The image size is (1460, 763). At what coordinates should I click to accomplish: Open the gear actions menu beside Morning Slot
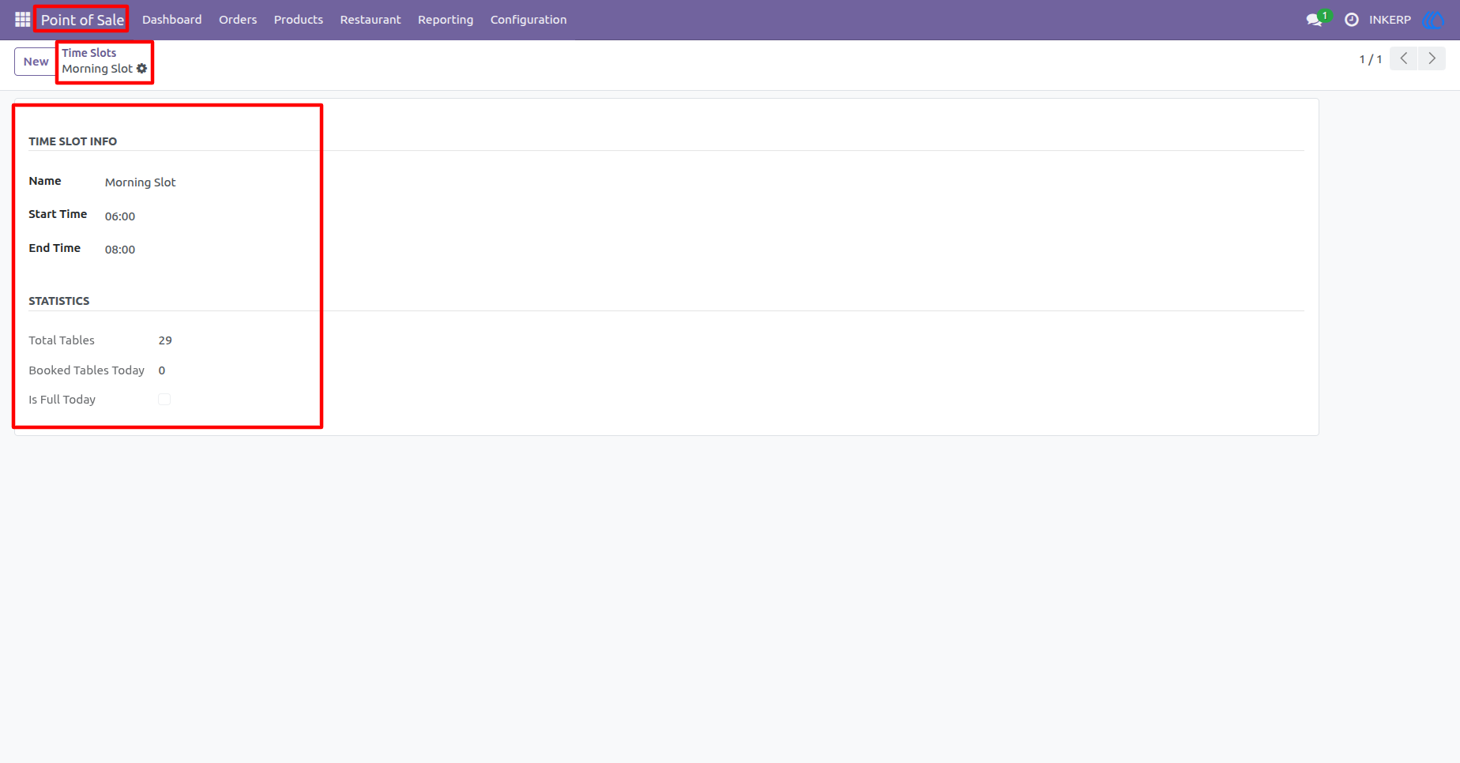point(142,69)
